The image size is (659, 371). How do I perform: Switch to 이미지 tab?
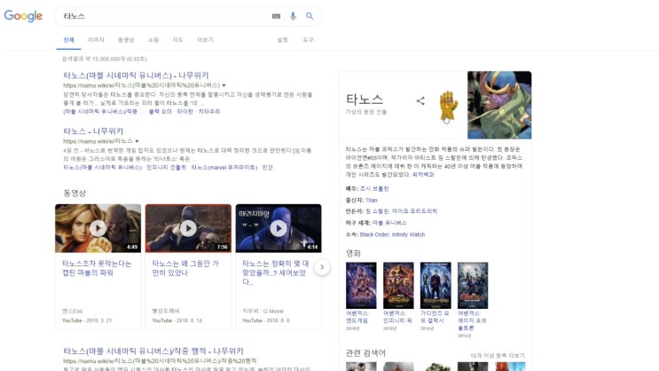(96, 40)
